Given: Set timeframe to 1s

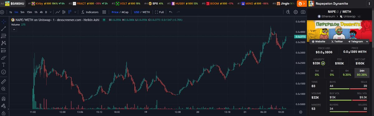Looking at the screenshot, I should 11,12.
